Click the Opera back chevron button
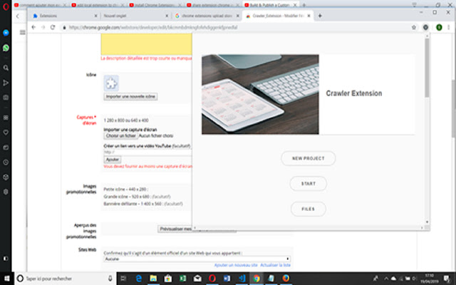456x285 pixels. 18,16
